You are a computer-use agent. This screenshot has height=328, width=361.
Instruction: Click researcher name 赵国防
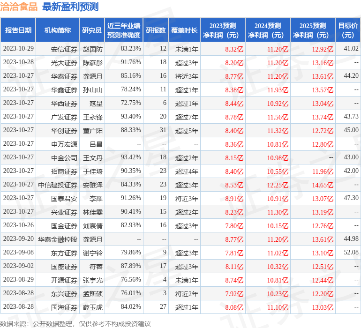(x=92, y=49)
